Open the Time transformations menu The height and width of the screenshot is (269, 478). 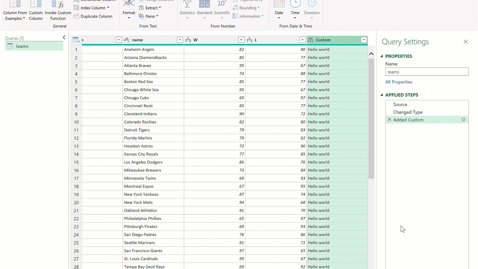[x=295, y=11]
